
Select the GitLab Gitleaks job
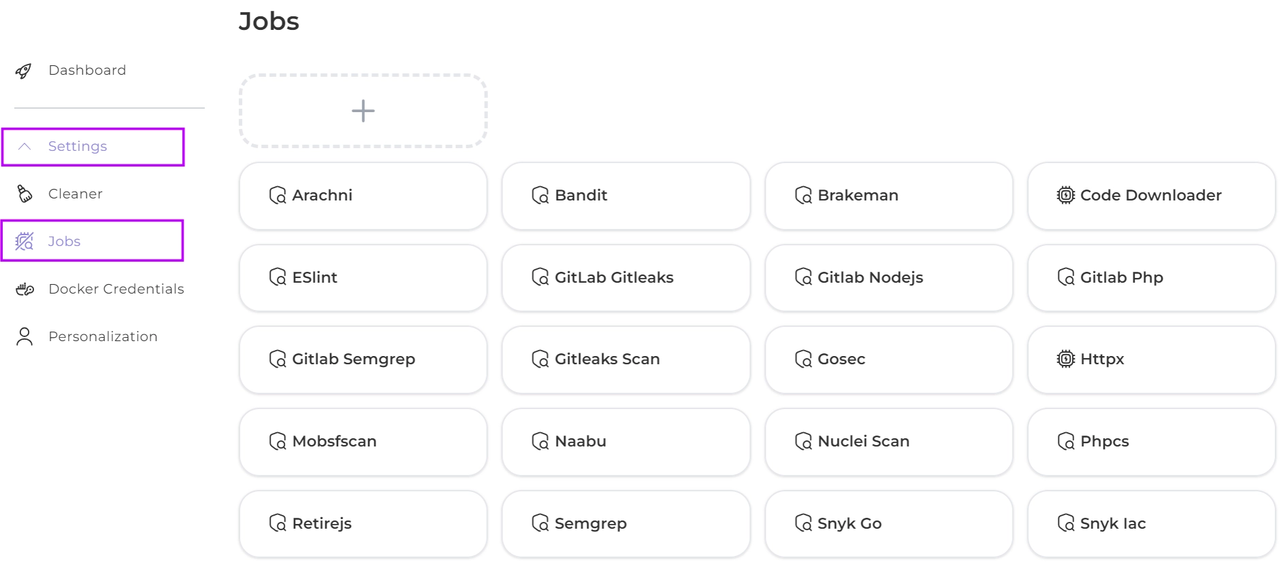pyautogui.click(x=626, y=278)
